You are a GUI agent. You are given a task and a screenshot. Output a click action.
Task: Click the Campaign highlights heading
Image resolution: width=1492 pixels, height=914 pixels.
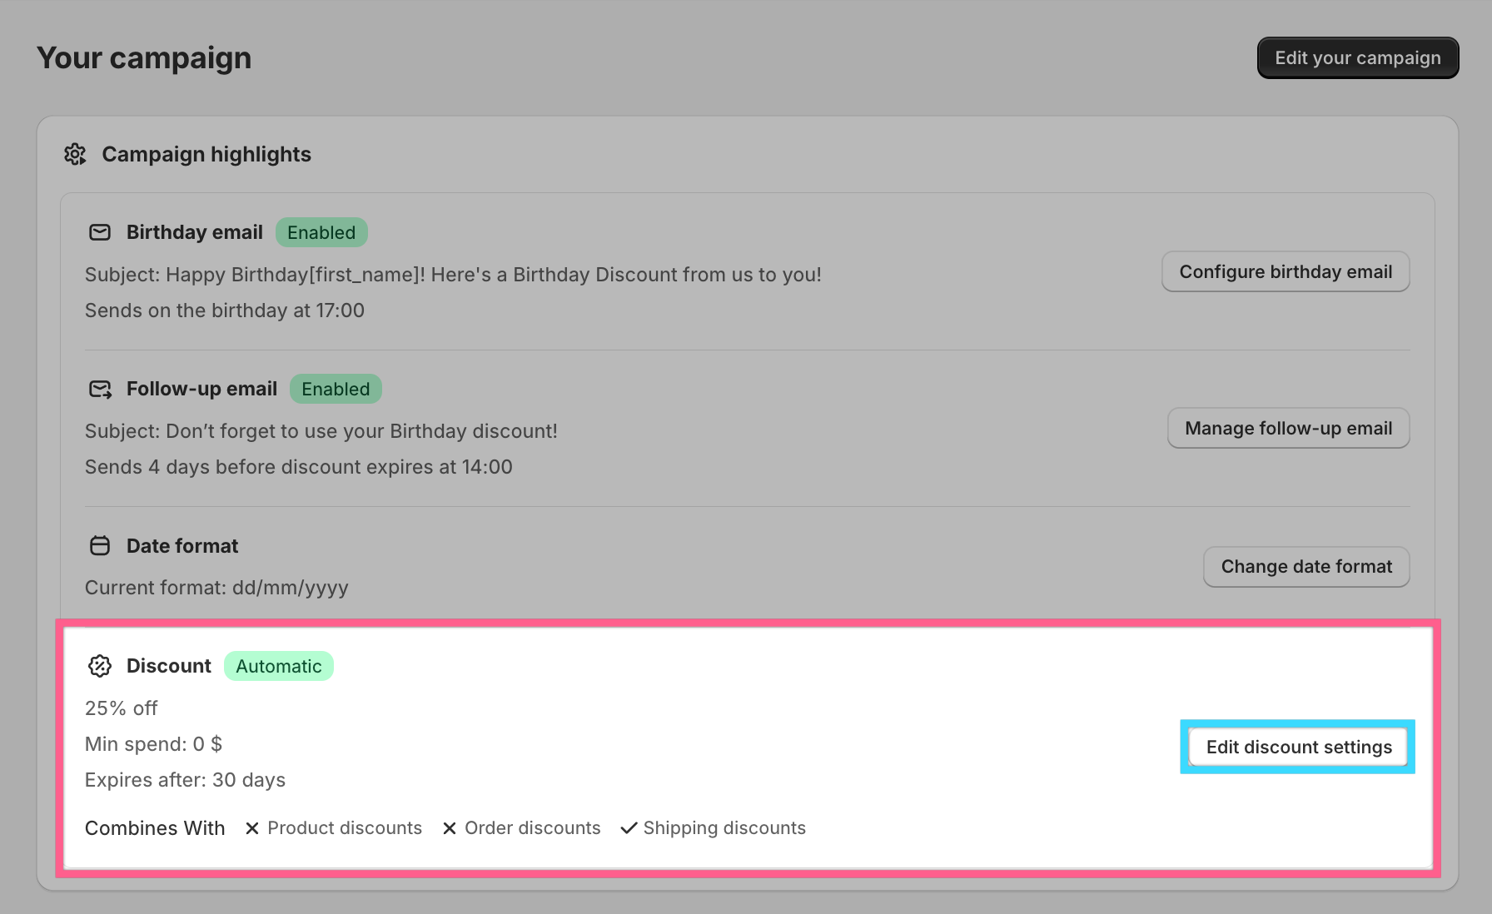pos(206,154)
